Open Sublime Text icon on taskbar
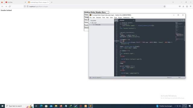The height and width of the screenshot is (108, 193). tap(90, 106)
